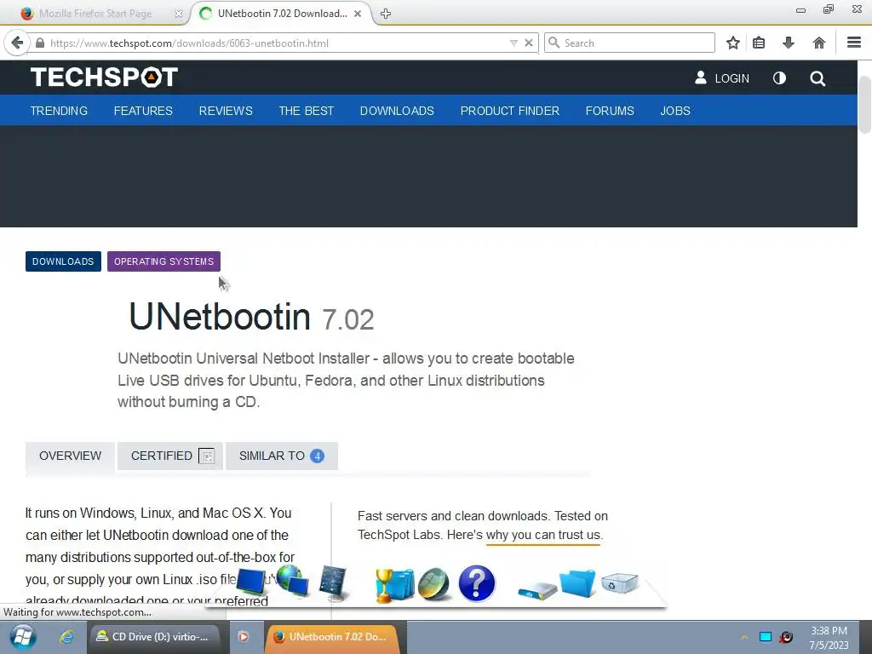Click the padlock site identity icon
Viewport: 872px width, 654px height.
[40, 43]
